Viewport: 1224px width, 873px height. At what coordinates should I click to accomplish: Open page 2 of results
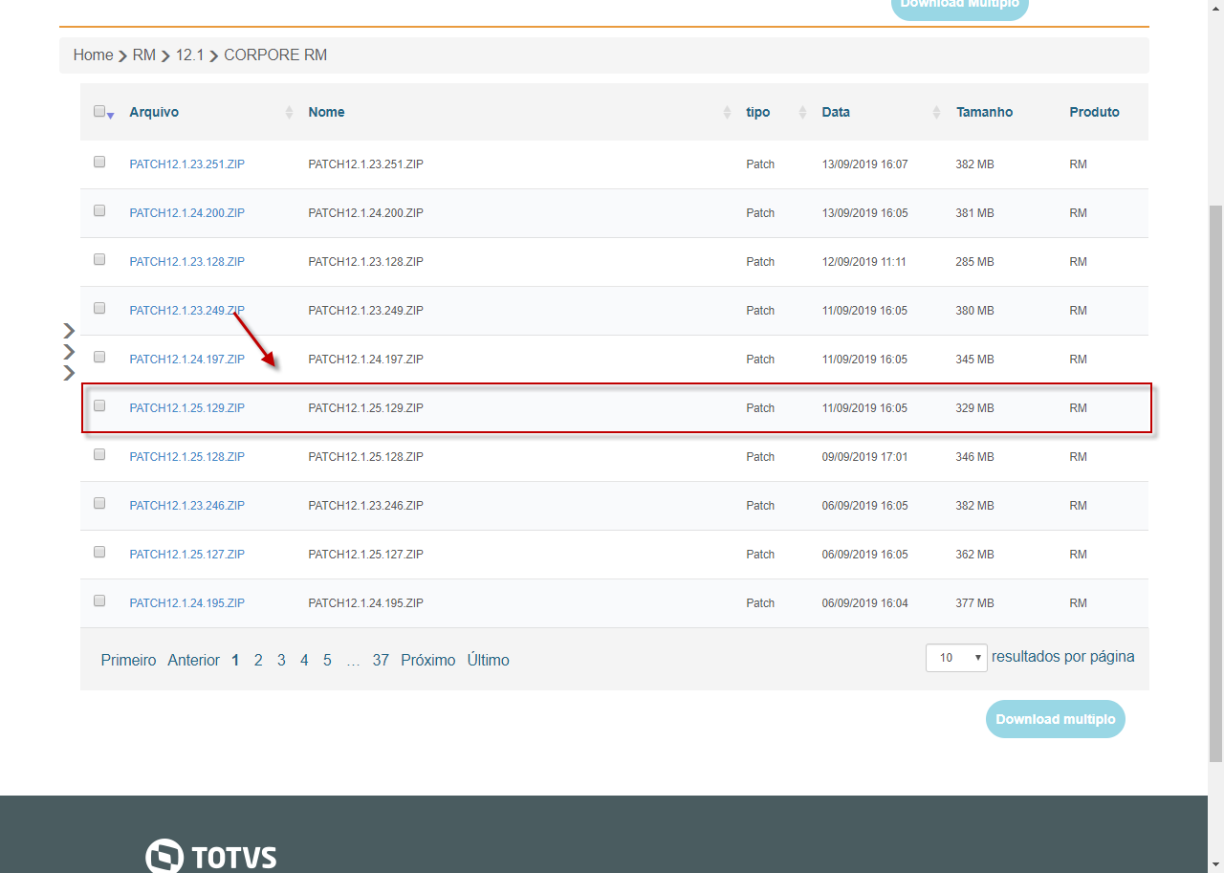258,661
